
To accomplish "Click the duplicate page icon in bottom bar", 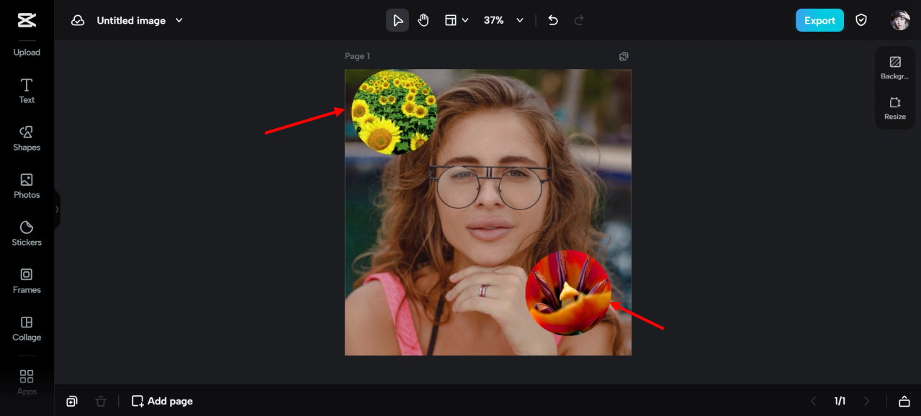I will [x=72, y=401].
